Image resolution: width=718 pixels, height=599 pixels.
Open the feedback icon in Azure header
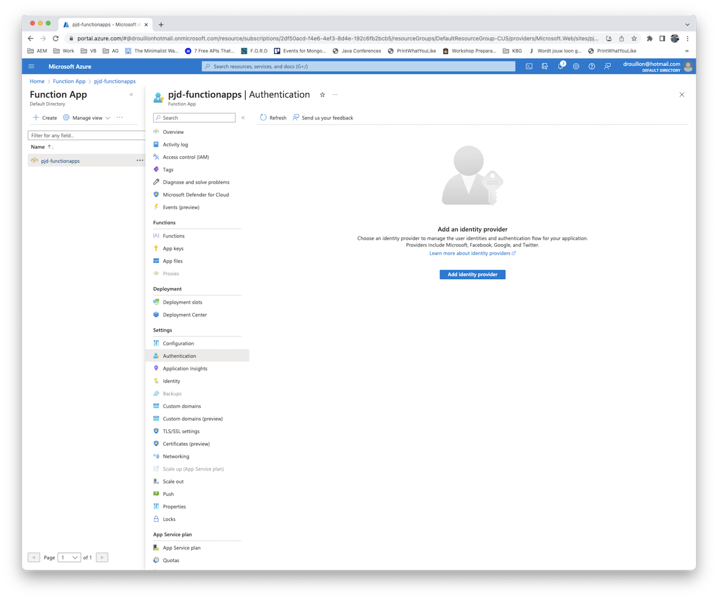click(607, 66)
